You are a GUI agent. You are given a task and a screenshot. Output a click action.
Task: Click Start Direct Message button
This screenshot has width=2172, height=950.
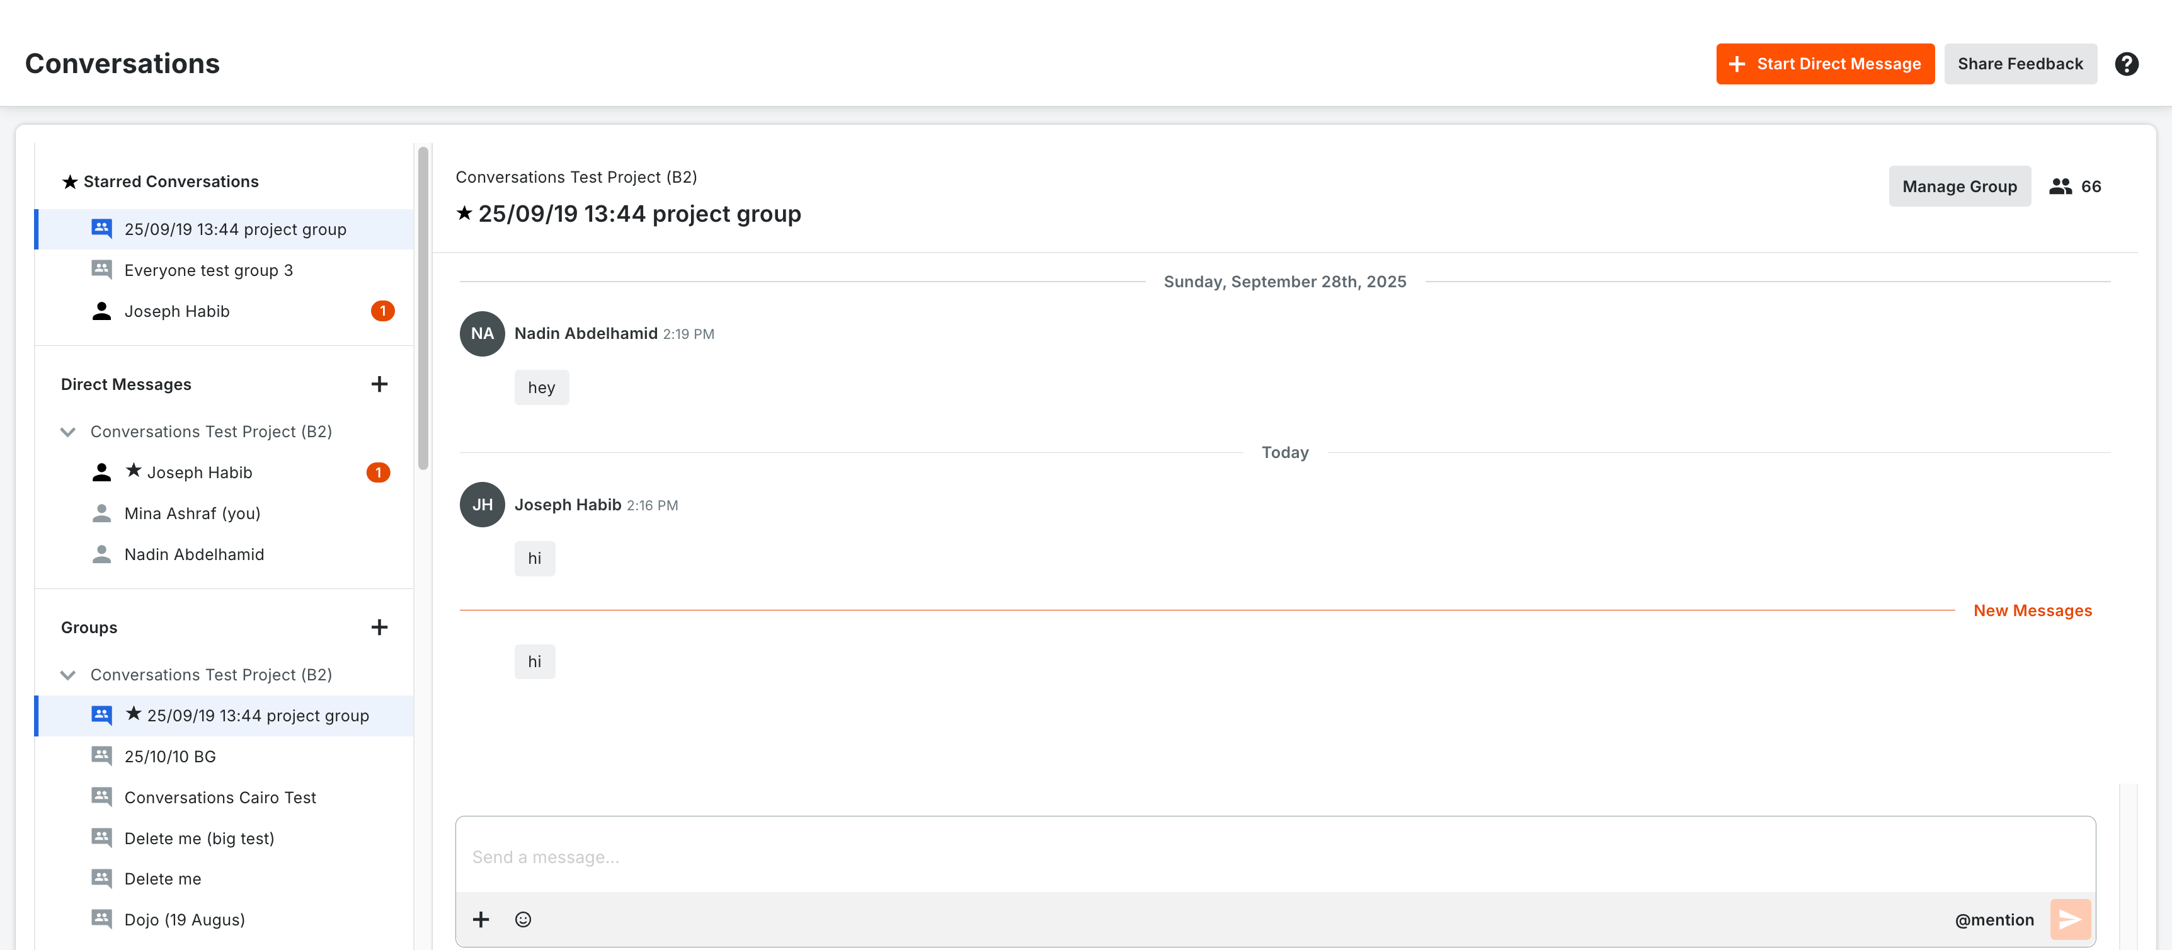click(1825, 64)
